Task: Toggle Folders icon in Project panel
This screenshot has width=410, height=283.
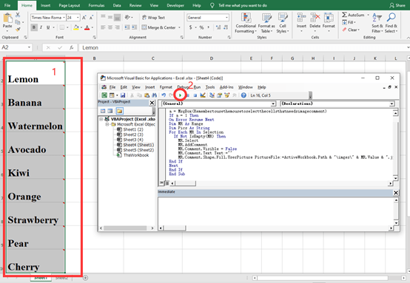Action: [x=119, y=111]
